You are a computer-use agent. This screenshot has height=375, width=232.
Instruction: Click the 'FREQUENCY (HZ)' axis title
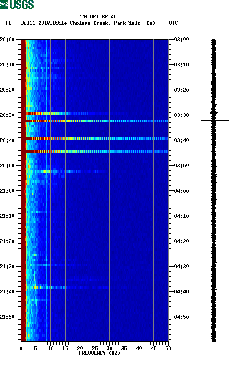pos(100,353)
